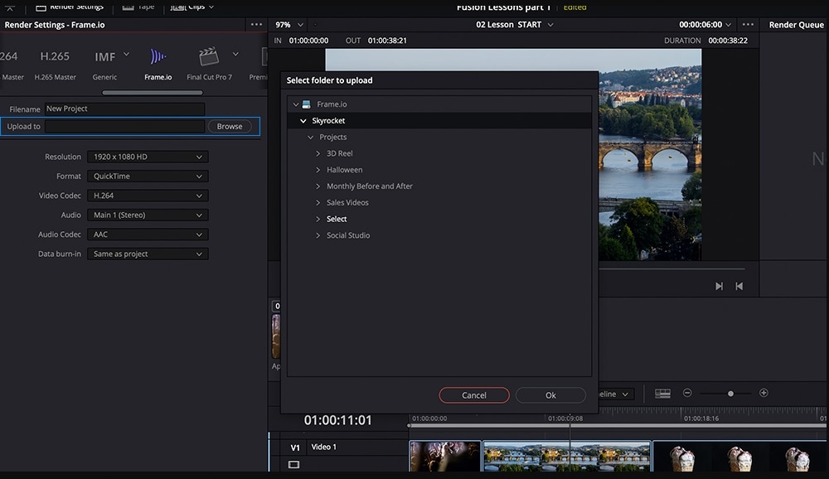
Task: Collapse the Skyrocket team node
Action: tap(303, 120)
